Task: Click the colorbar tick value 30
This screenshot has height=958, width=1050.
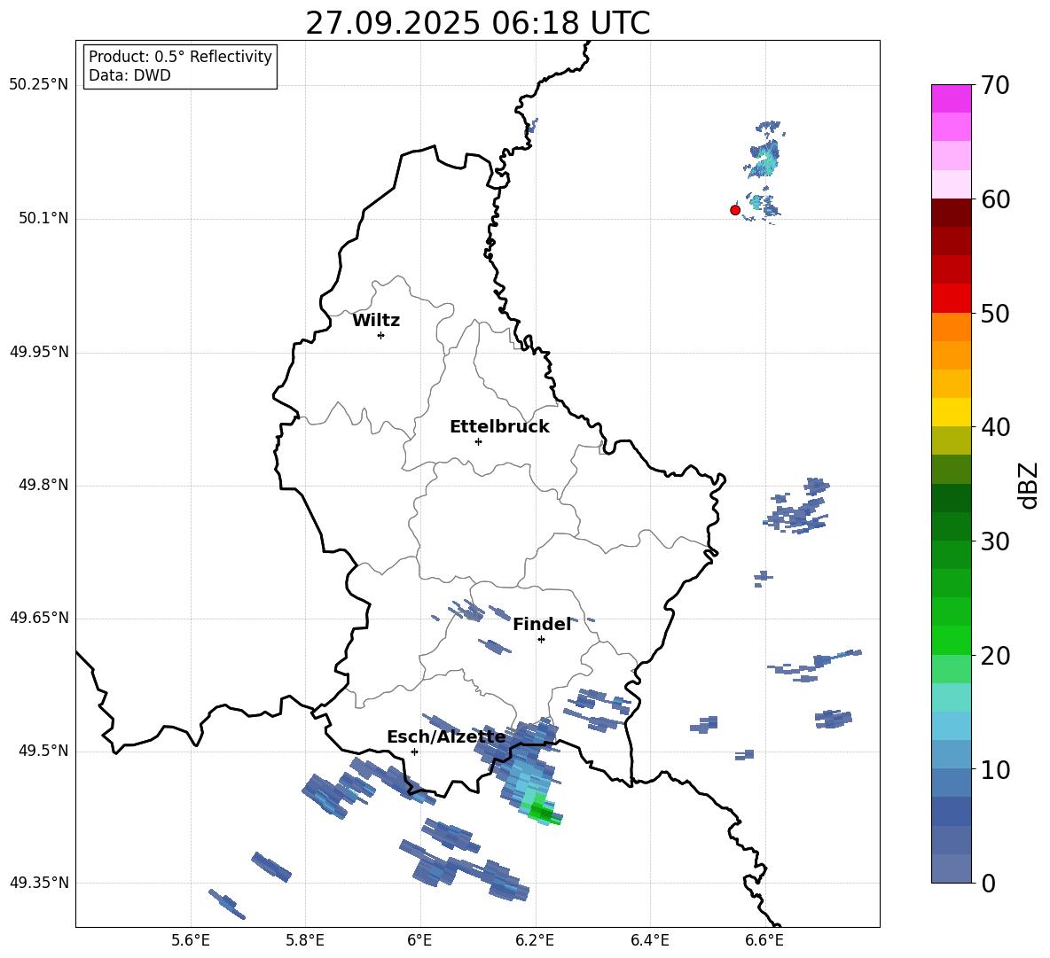Action: (995, 541)
